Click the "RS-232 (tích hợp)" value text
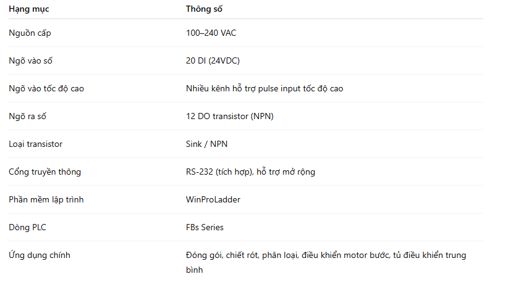516x303 pixels. coord(219,172)
